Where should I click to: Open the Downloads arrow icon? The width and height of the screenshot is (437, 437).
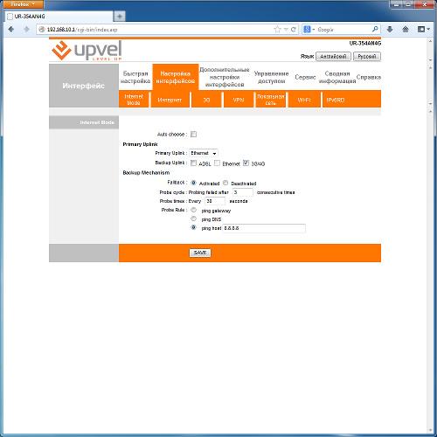390,29
